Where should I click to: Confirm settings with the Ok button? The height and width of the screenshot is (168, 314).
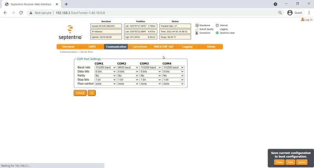point(91,93)
